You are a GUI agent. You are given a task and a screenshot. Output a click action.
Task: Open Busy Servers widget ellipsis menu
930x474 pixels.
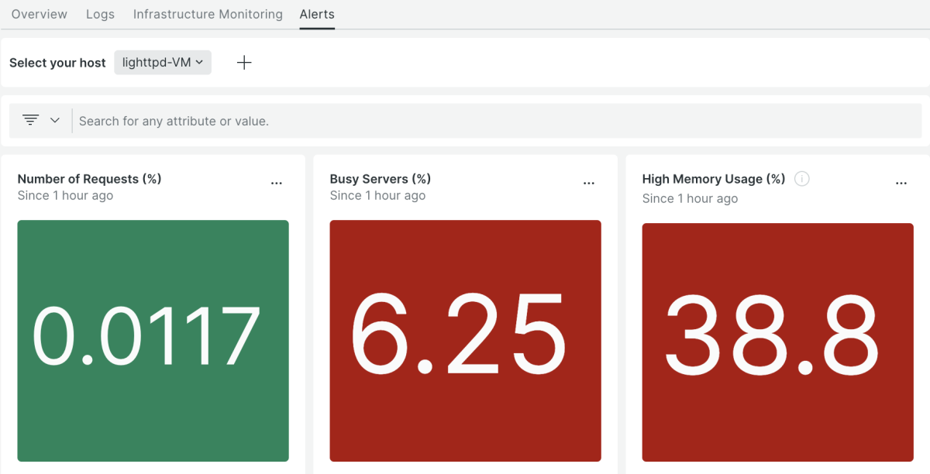[x=589, y=184]
